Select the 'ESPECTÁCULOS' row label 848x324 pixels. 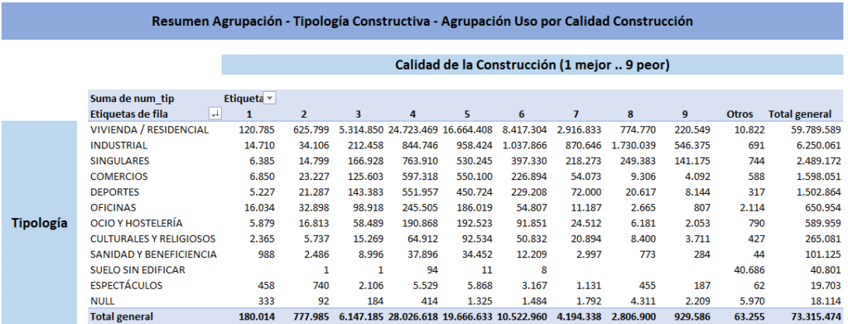125,286
